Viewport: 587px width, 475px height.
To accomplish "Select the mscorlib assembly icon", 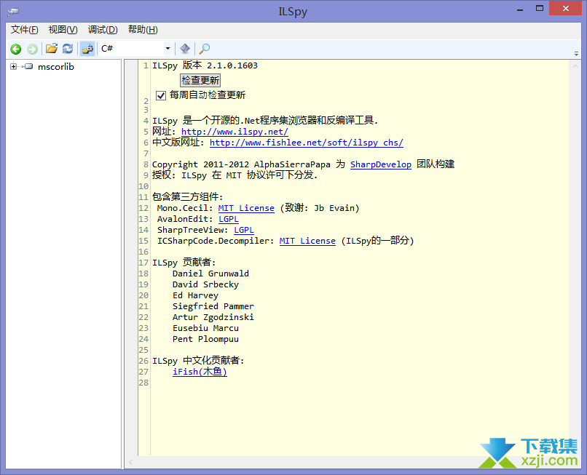I will point(28,67).
